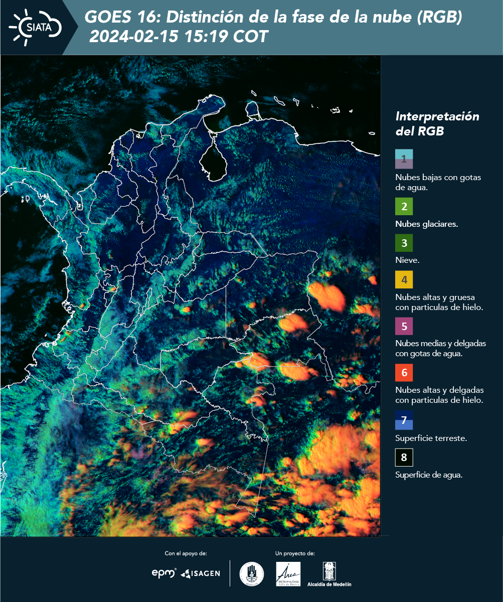This screenshot has height=602, width=503.
Task: Select the yellow swatch numbered 4
Action: pos(404,279)
